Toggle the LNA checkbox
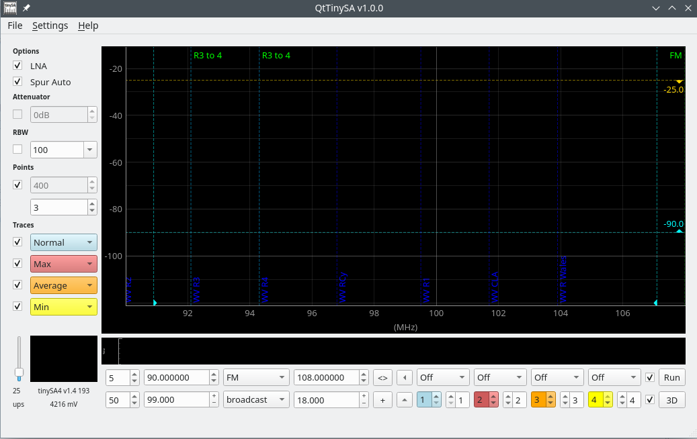Viewport: 697px width, 439px height. point(17,66)
